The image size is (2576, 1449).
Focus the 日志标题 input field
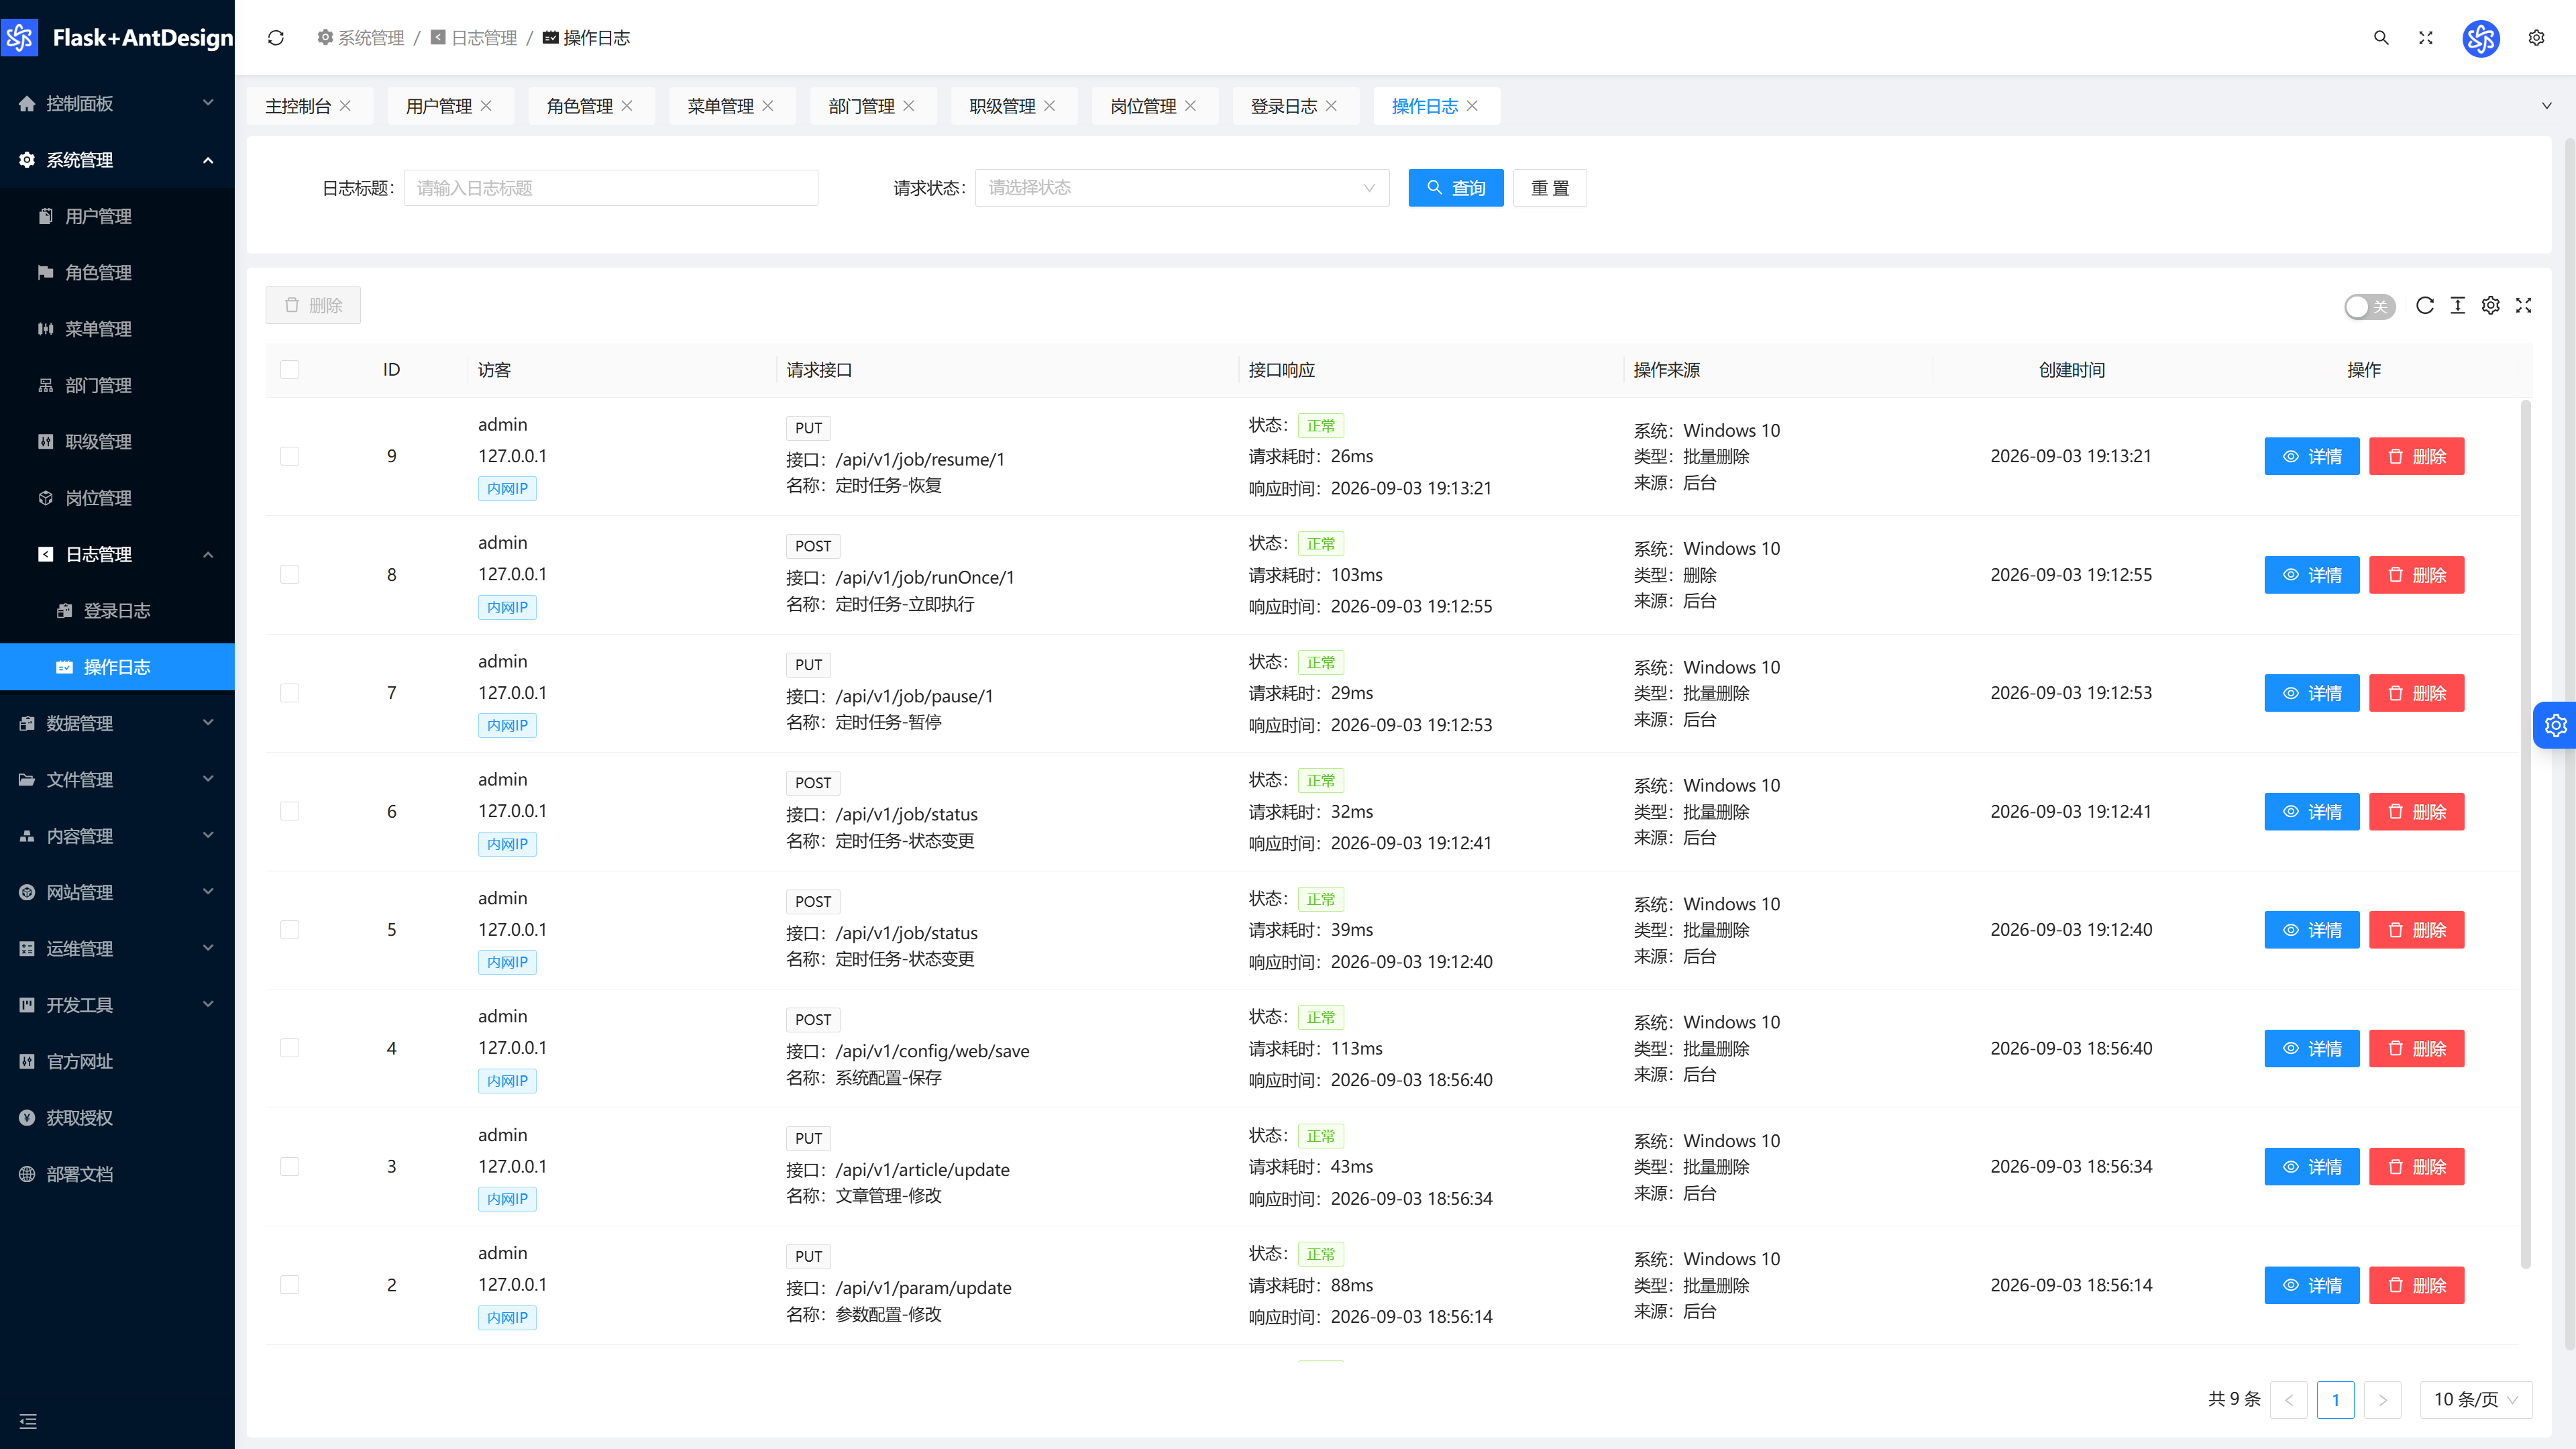pyautogui.click(x=611, y=188)
